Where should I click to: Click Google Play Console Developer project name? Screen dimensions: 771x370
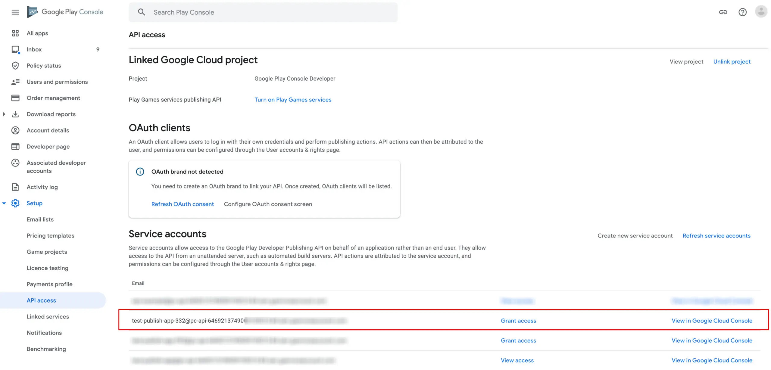coord(295,79)
